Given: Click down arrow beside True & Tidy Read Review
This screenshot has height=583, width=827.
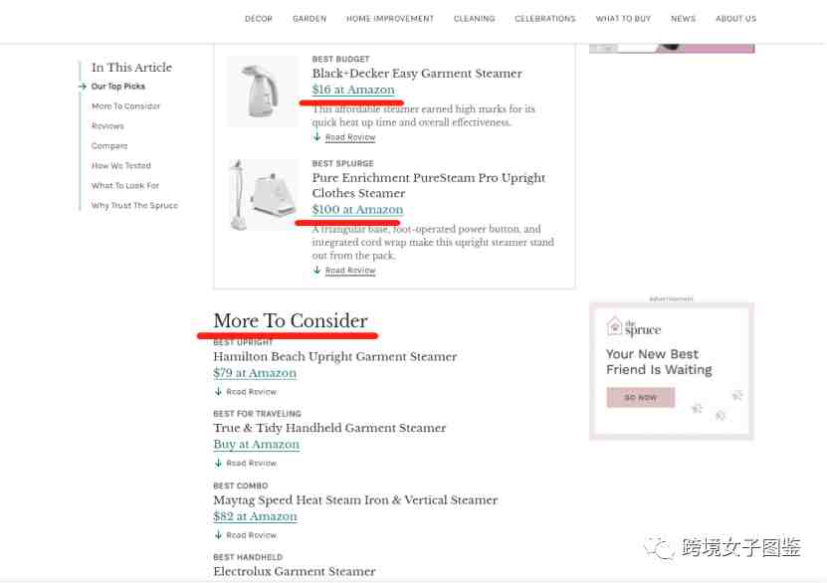Looking at the screenshot, I should pos(218,463).
